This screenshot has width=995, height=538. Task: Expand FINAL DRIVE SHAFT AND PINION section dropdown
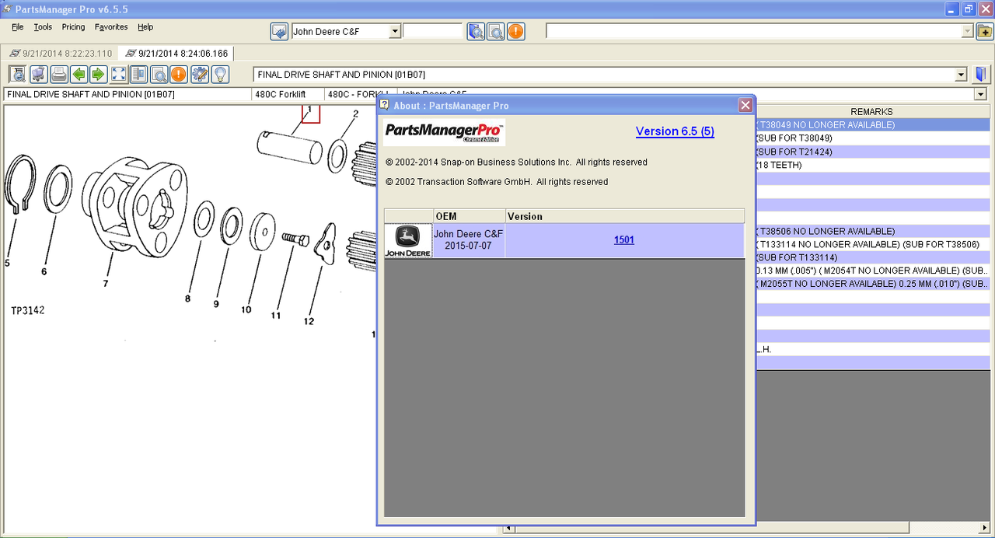[x=961, y=75]
